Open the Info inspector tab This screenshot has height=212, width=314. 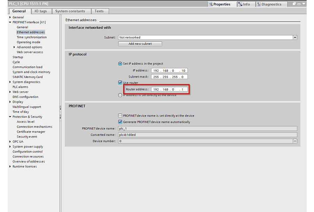(246, 4)
